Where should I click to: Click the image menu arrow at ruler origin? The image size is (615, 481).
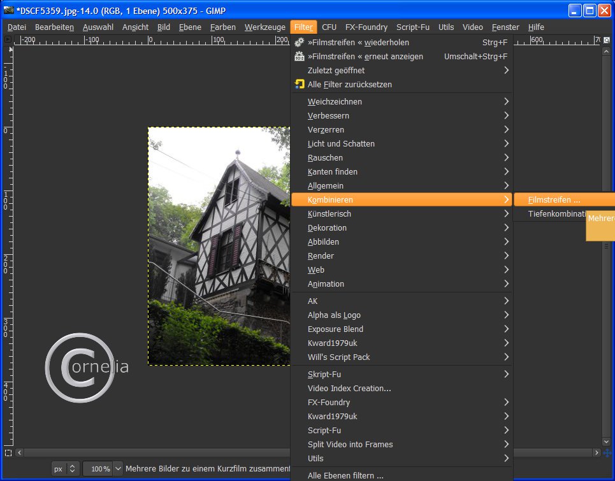[8, 39]
